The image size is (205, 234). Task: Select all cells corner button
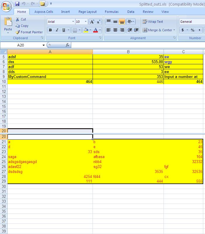(4, 52)
